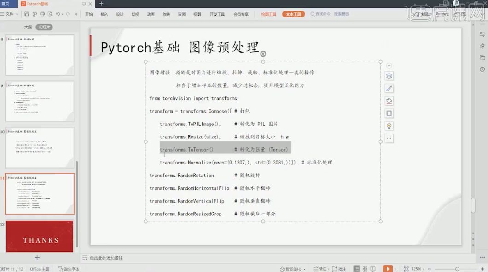Switch to reading view icon

click(373, 269)
